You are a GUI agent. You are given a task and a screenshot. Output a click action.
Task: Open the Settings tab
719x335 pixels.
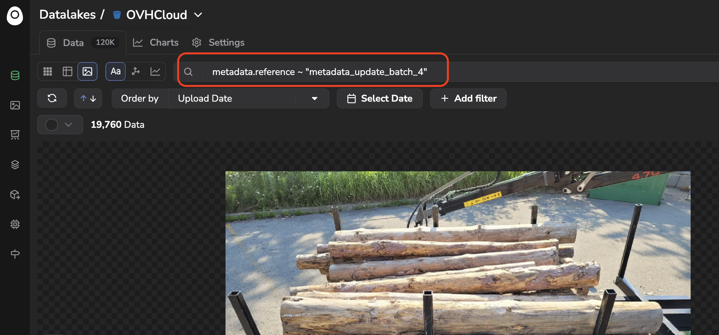coord(218,42)
